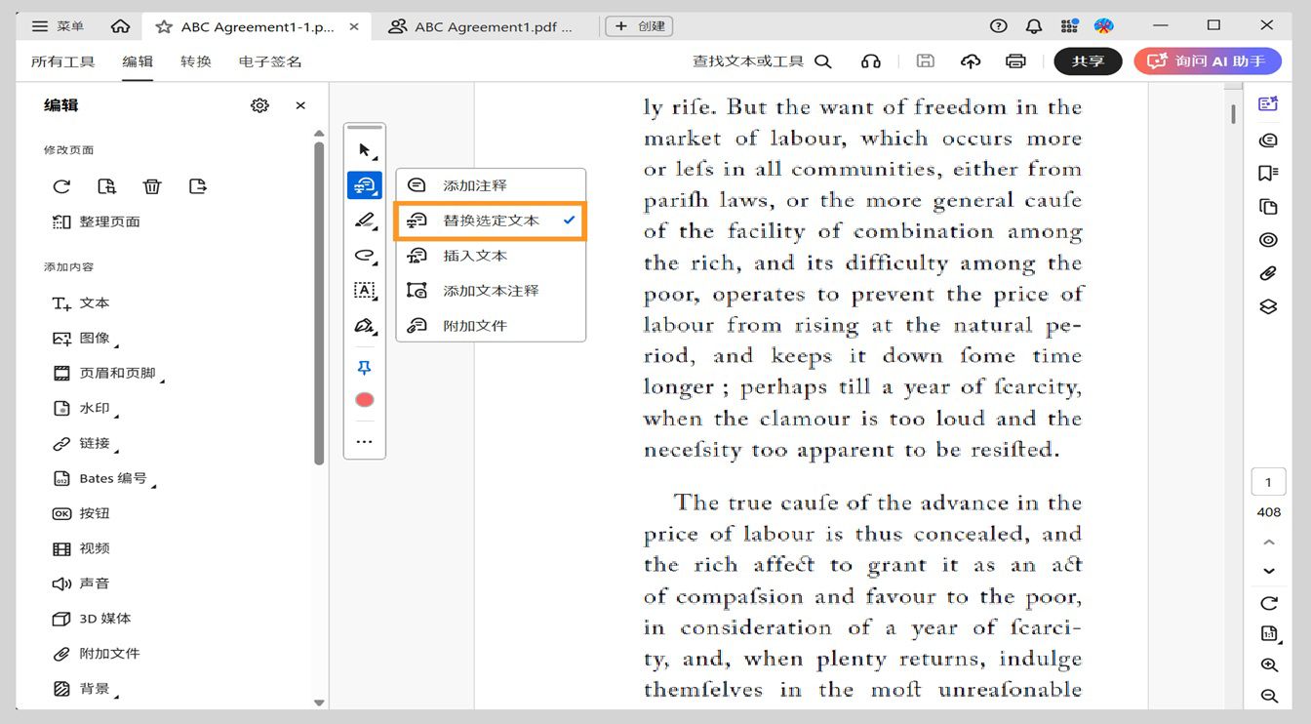Choose 附加文件 from the dropdown menu

491,326
